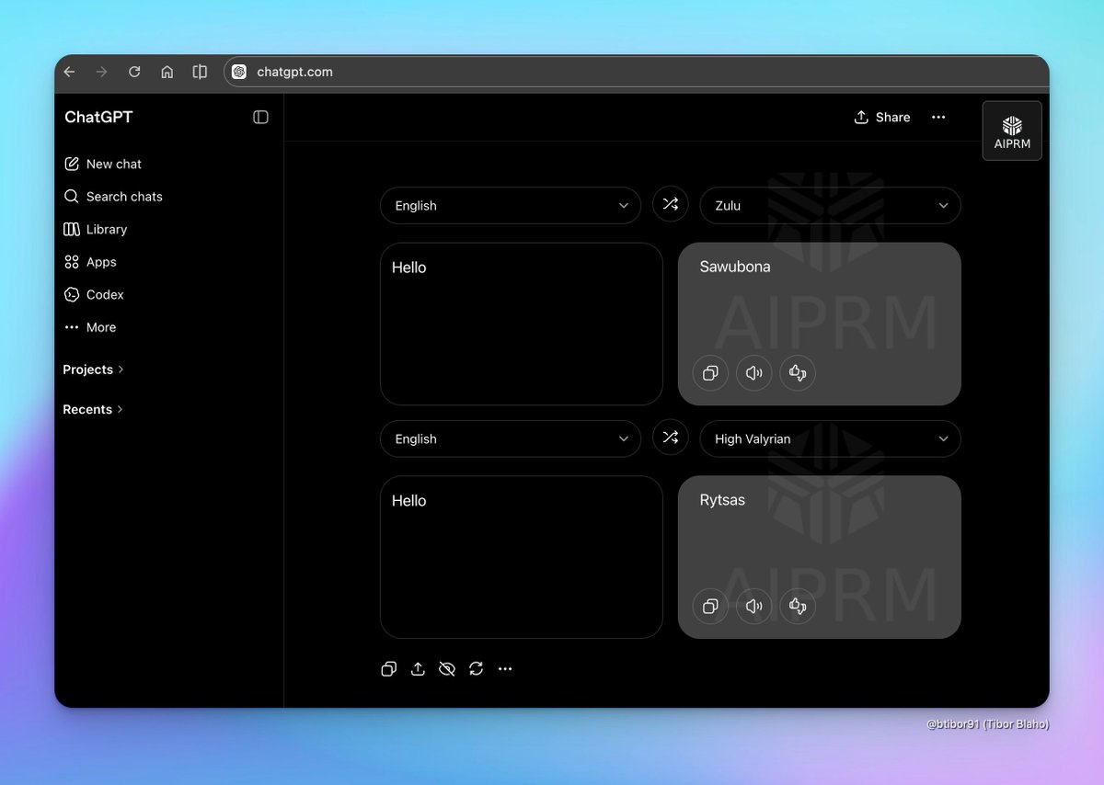Regenerate the response

point(476,669)
